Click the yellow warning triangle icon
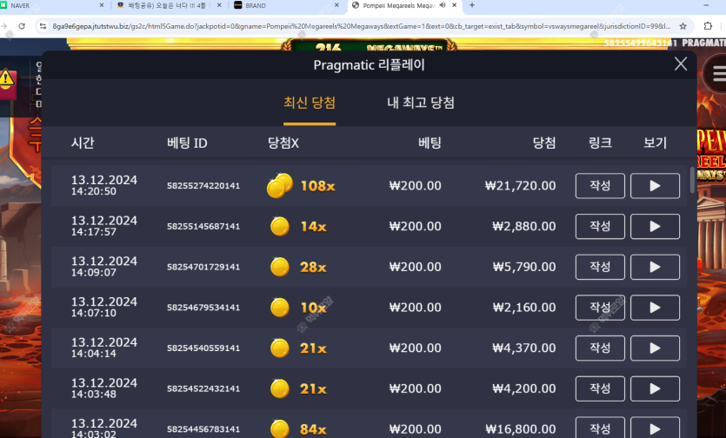The width and height of the screenshot is (726, 438). click(6, 79)
